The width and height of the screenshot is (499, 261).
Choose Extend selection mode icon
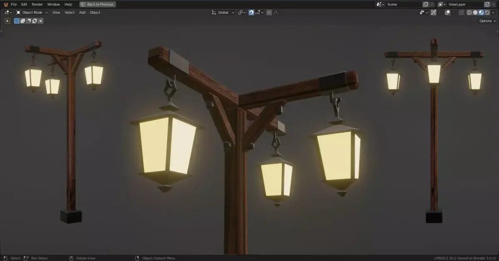pyautogui.click(x=23, y=21)
